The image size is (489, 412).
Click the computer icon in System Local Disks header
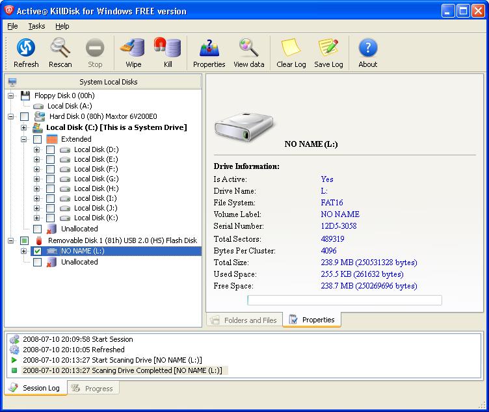point(12,82)
